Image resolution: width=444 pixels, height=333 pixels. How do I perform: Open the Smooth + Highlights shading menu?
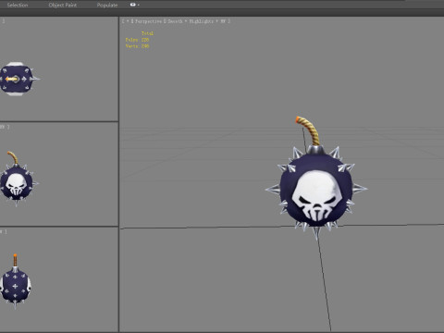197,21
